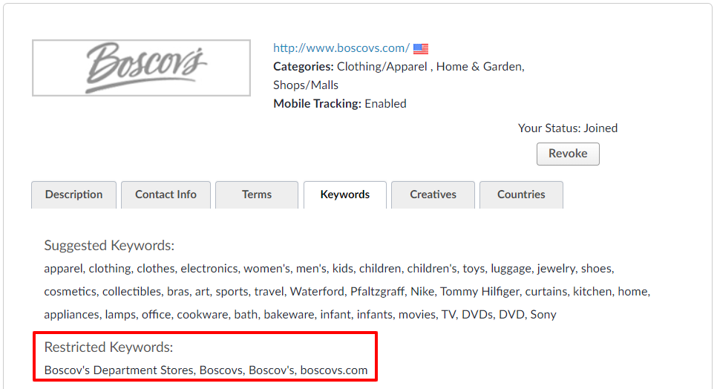Click the US flag icon
Viewport: 717px width, 389px height.
tap(421, 48)
